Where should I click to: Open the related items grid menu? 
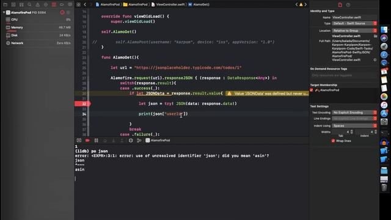(x=78, y=4)
